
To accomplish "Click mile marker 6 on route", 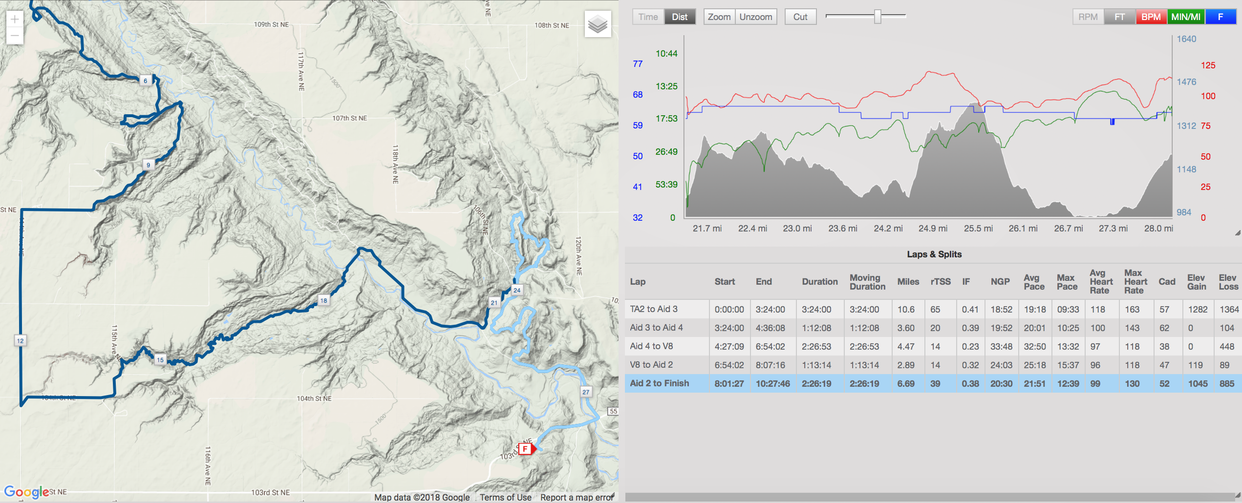I will click(146, 81).
